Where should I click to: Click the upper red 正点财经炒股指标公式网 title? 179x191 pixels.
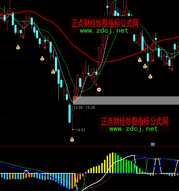(x=105, y=23)
